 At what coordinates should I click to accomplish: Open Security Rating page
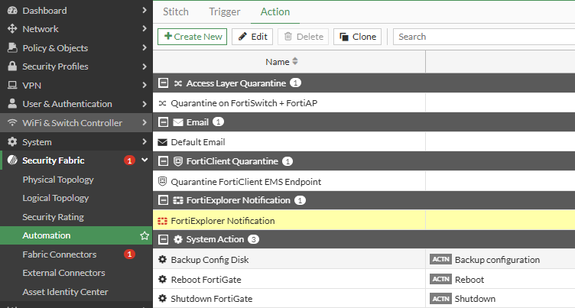click(54, 217)
